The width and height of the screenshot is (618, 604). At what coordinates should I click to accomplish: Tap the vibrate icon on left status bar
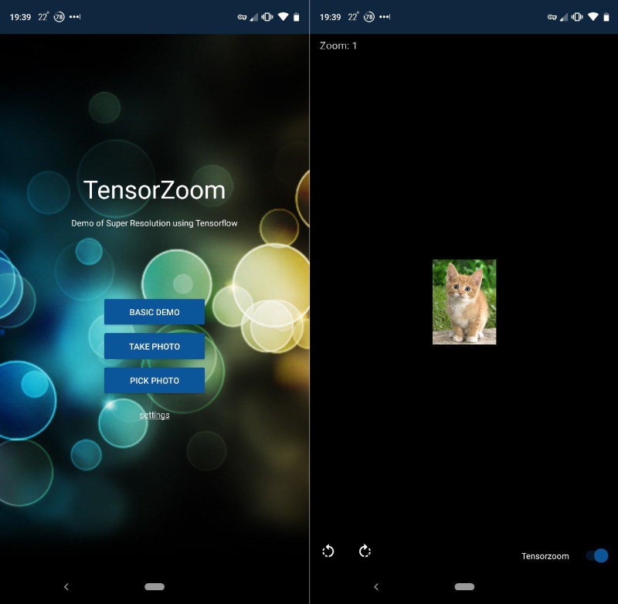(267, 16)
